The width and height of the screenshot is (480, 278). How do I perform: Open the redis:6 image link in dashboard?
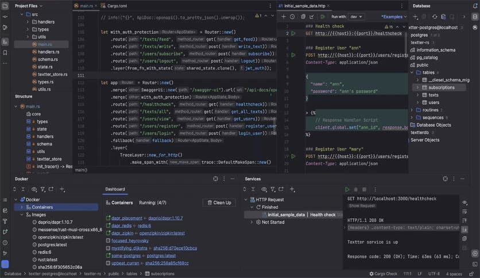pos(144,226)
